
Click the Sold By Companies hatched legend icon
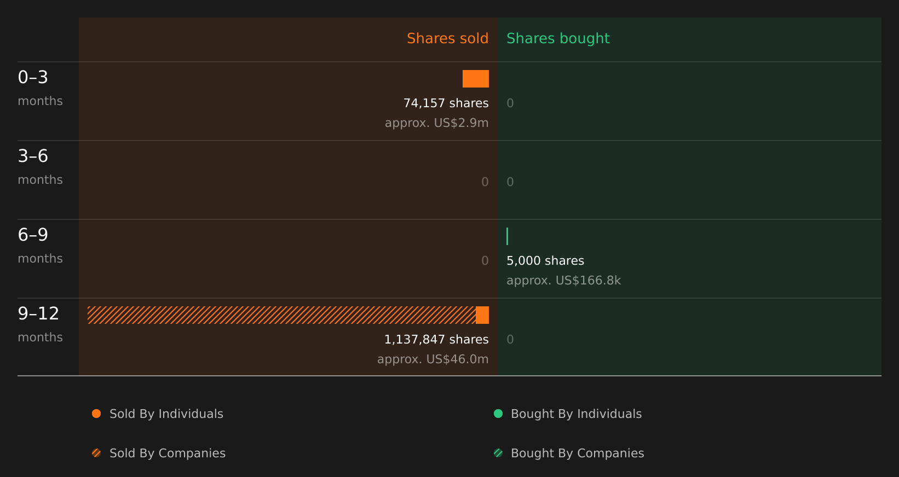(x=96, y=453)
